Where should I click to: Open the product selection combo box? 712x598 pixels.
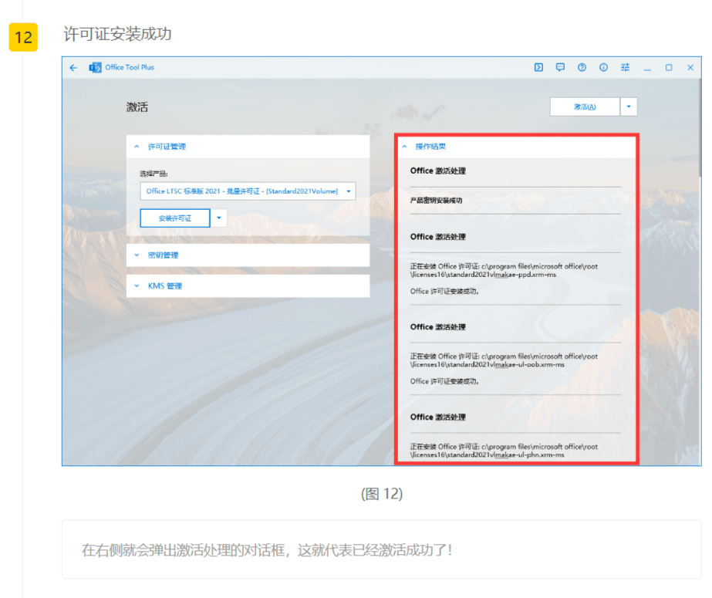click(x=248, y=191)
